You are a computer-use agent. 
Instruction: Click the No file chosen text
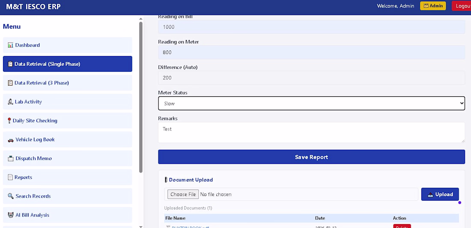click(216, 194)
